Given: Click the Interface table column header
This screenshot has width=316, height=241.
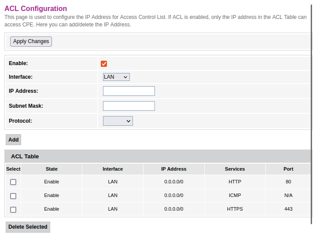Looking at the screenshot, I should [x=113, y=169].
